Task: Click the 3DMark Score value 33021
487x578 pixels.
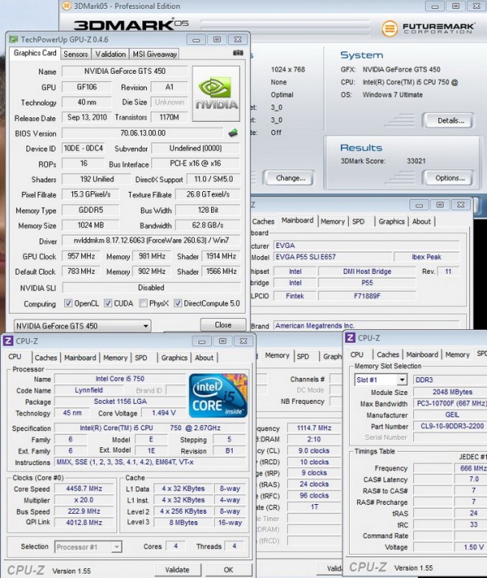Action: tap(416, 161)
